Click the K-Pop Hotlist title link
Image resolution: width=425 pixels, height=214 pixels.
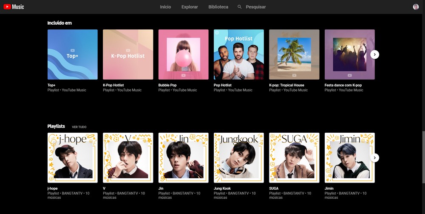coord(113,85)
